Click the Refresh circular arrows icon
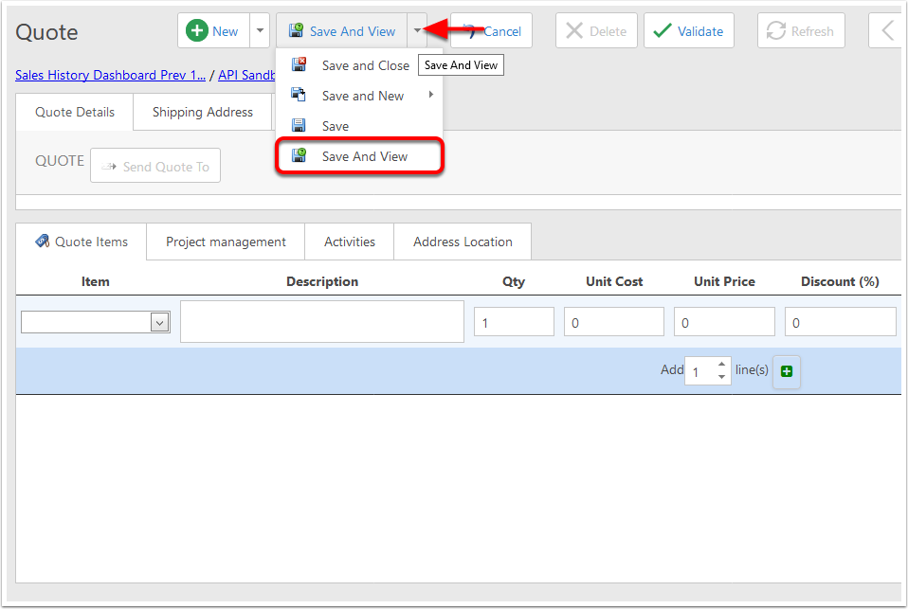This screenshot has height=609, width=908. tap(776, 30)
